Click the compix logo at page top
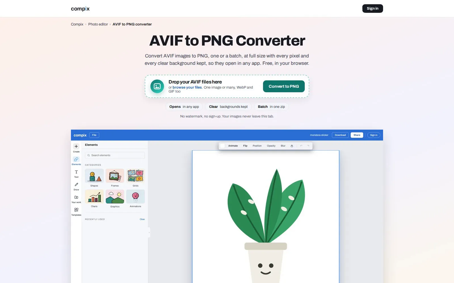 [x=80, y=9]
